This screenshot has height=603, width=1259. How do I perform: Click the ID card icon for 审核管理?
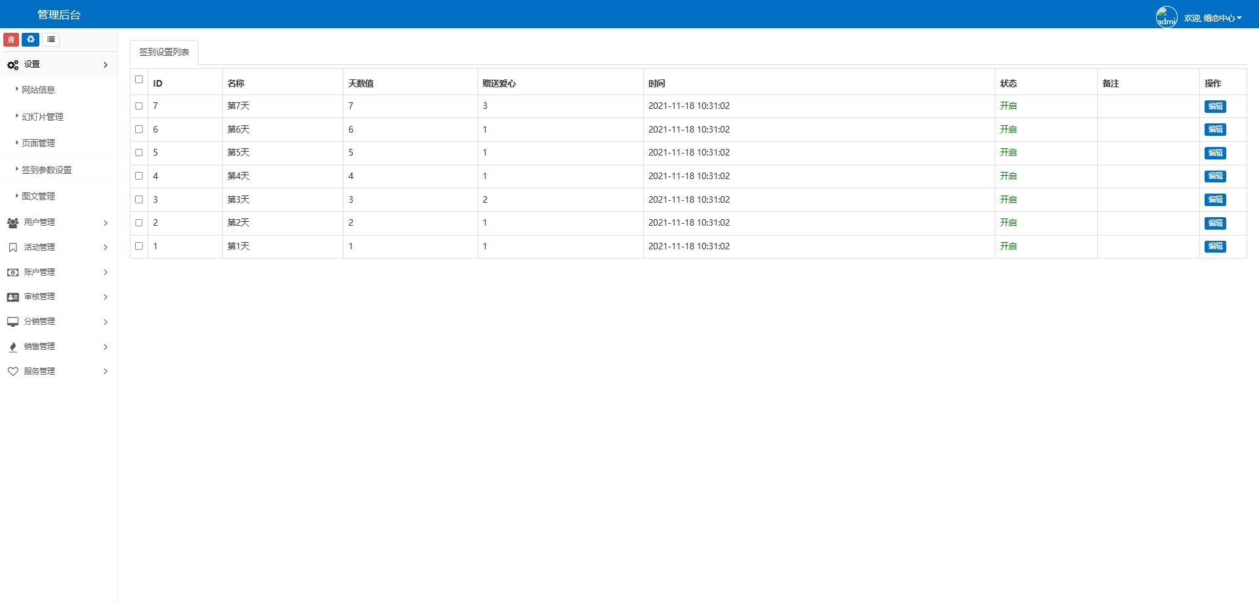click(12, 297)
